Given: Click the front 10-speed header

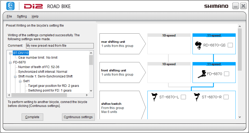Looking at the screenshot, I should [169, 64].
